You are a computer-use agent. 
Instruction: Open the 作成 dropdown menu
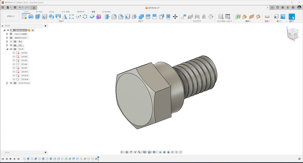[x=61, y=21]
